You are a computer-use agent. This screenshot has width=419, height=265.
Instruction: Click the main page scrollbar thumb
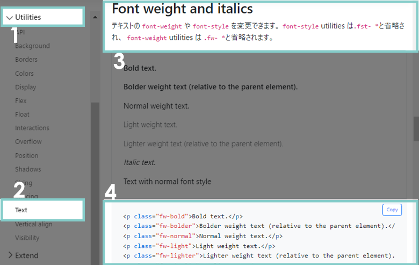(x=415, y=129)
